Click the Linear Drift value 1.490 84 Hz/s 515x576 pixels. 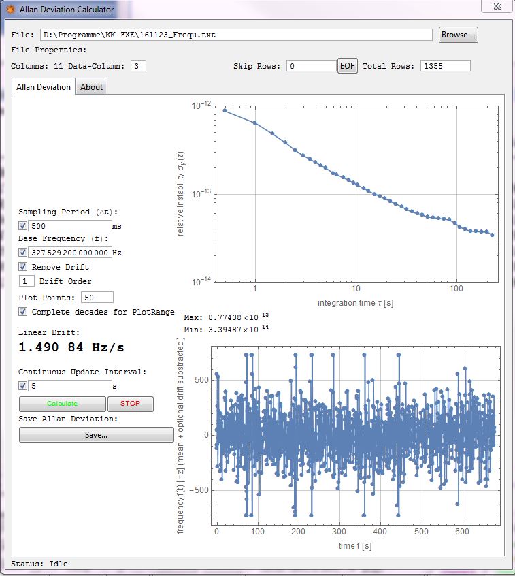[71, 347]
